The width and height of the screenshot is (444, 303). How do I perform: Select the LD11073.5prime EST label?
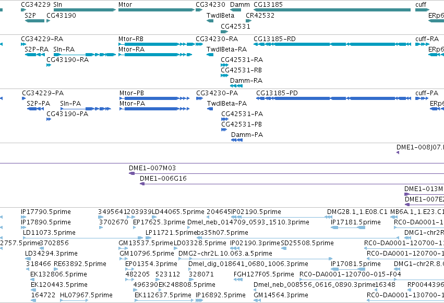coord(49,233)
